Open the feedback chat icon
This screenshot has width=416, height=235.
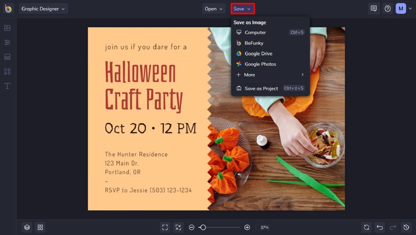pos(374,9)
